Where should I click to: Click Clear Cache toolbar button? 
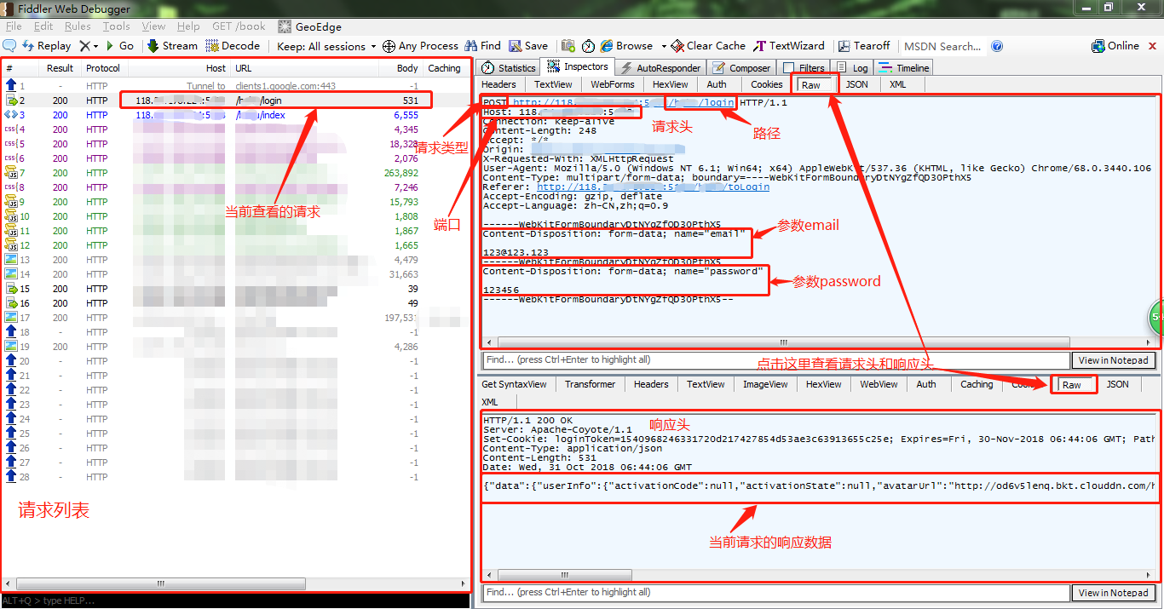(x=707, y=46)
